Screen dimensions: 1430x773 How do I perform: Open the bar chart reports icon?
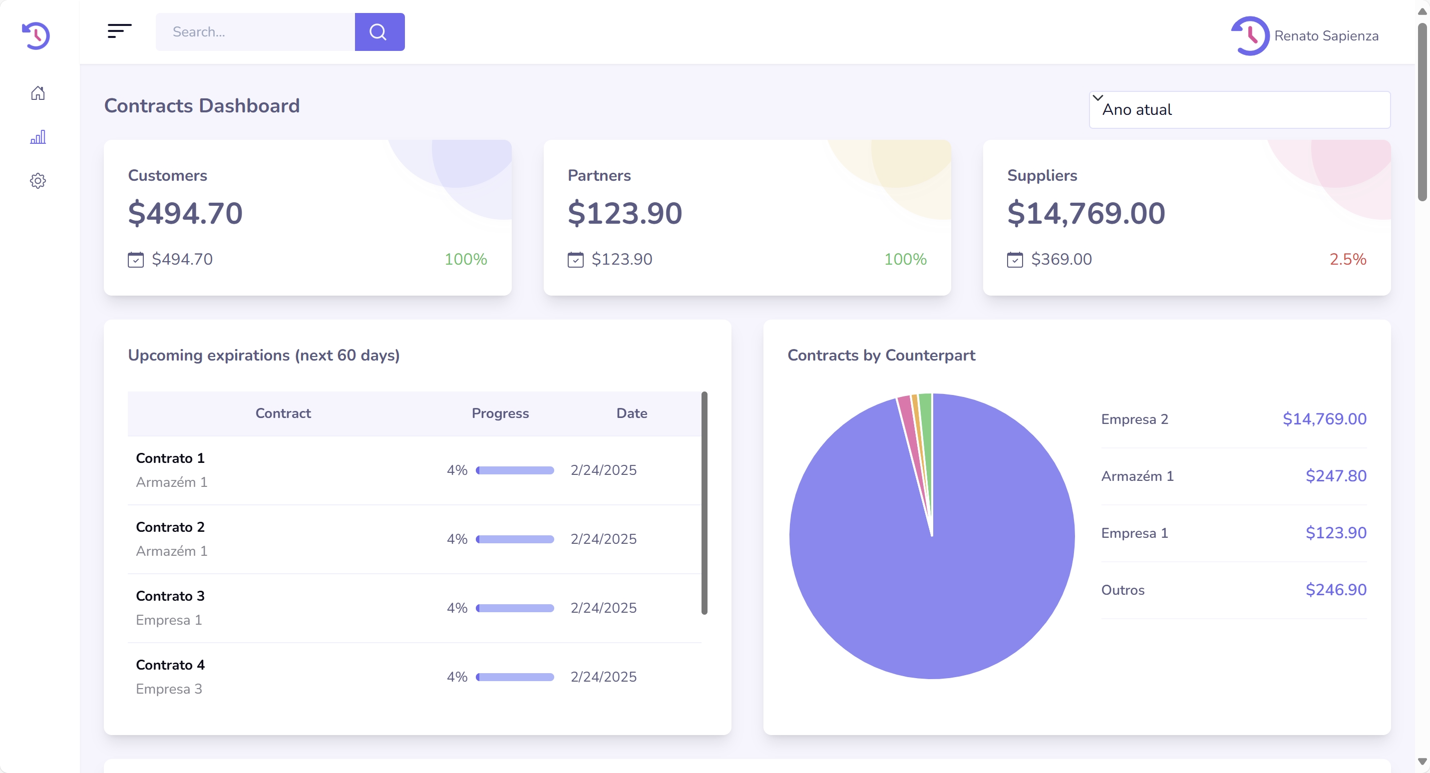tap(38, 137)
